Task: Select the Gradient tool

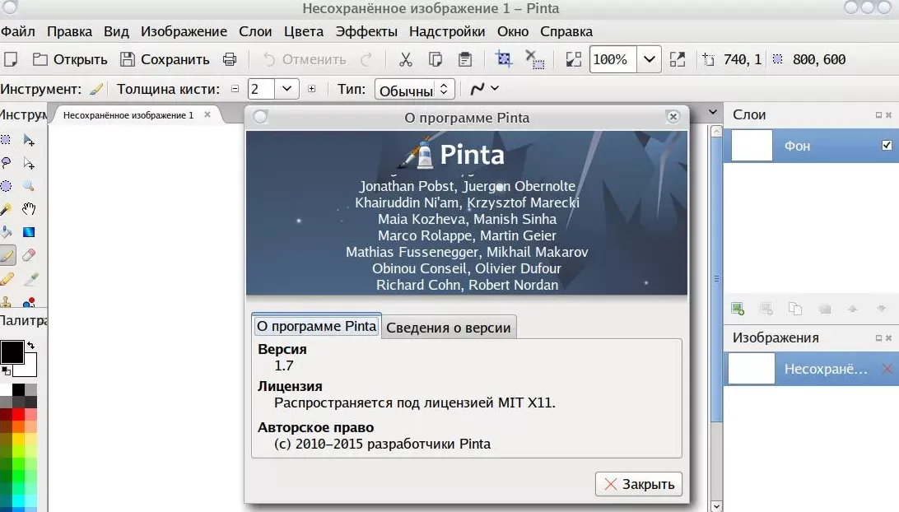Action: point(29,232)
